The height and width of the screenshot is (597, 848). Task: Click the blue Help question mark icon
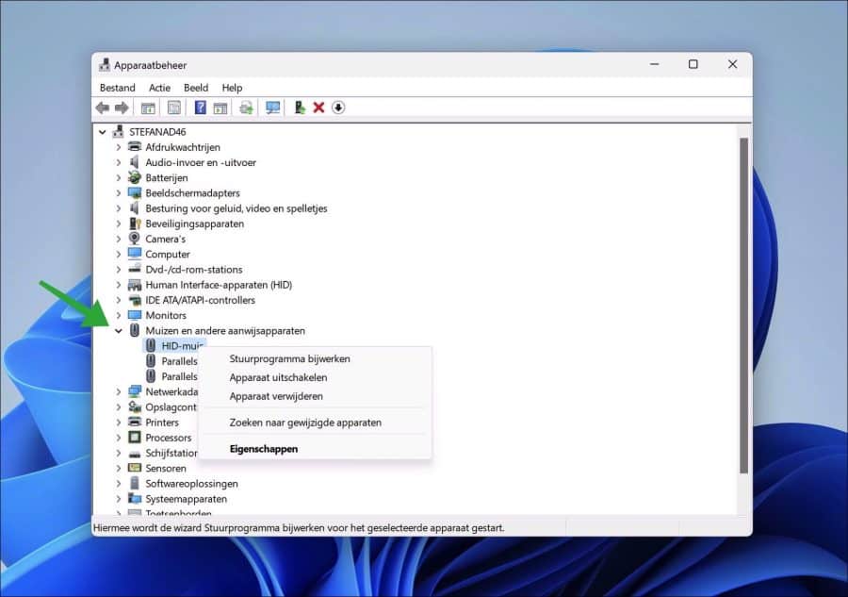(200, 108)
